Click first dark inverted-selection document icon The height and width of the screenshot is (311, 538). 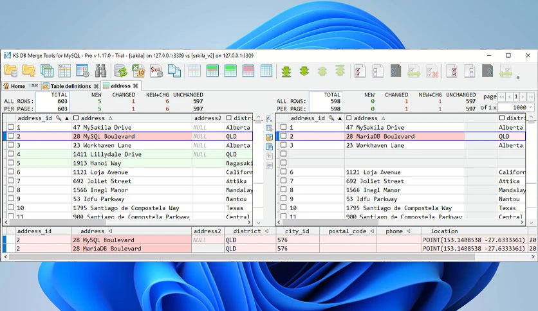pos(396,71)
